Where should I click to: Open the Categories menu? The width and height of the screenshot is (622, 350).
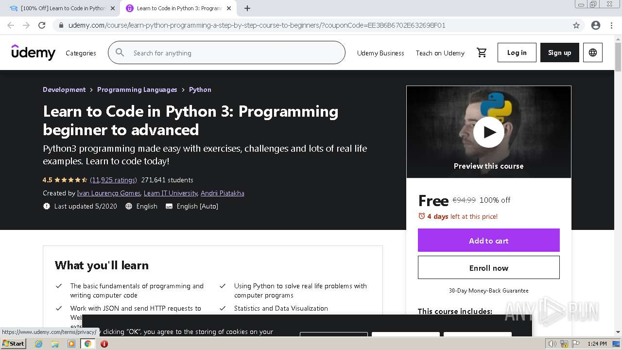click(x=81, y=53)
